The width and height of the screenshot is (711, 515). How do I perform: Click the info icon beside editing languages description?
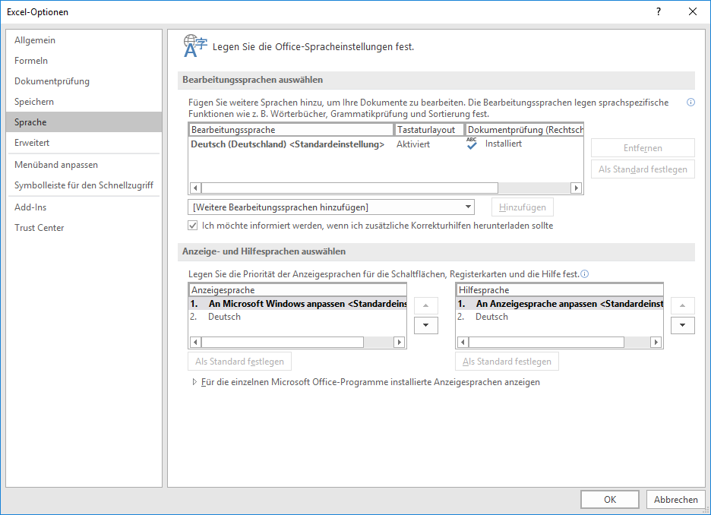(x=690, y=103)
